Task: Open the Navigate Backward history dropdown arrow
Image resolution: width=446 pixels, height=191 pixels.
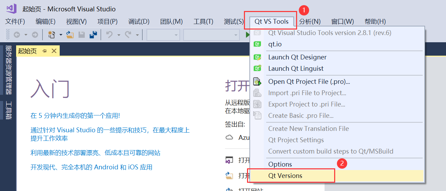Action: click(x=26, y=35)
